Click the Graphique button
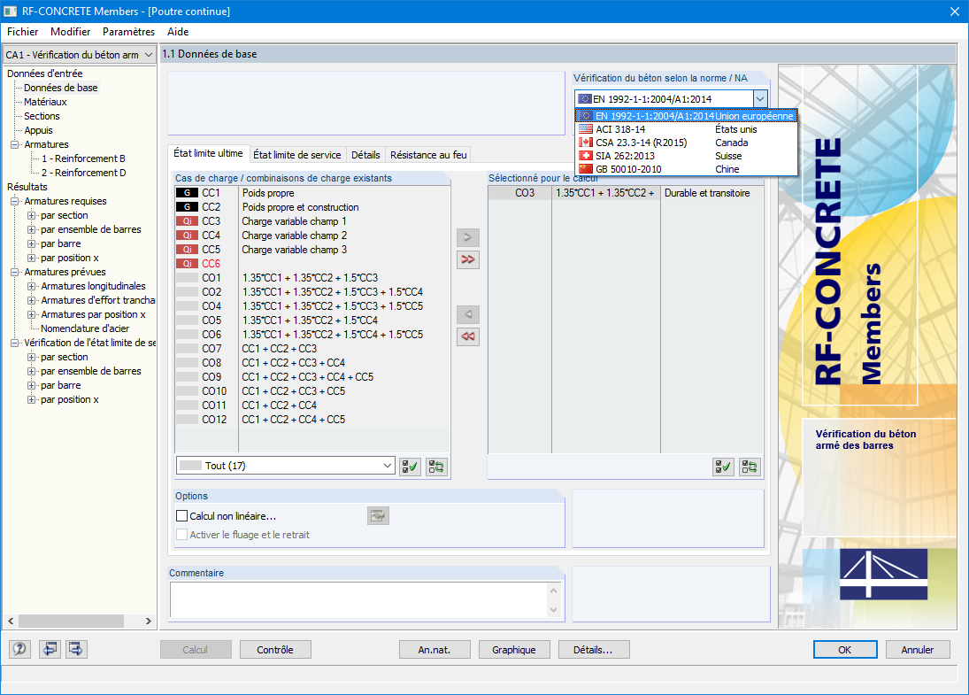The width and height of the screenshot is (969, 695). (513, 650)
